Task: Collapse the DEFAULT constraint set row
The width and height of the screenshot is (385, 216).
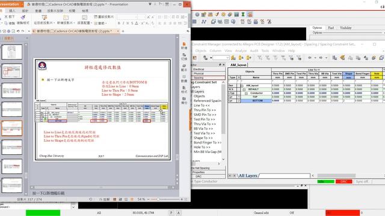Action: pos(244,89)
